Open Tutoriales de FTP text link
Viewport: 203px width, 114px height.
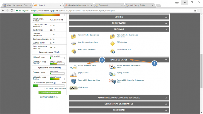tap(124, 49)
